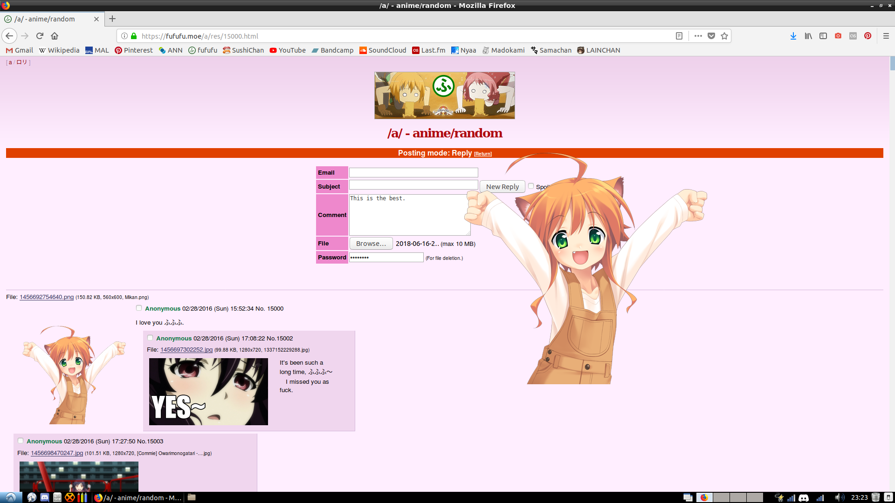Viewport: 895px width, 503px height.
Task: Focus the Password field
Action: 386,257
